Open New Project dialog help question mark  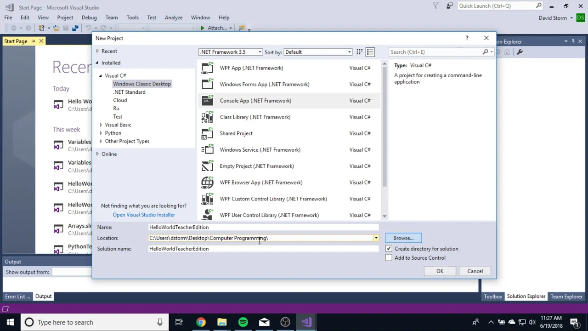click(x=467, y=38)
